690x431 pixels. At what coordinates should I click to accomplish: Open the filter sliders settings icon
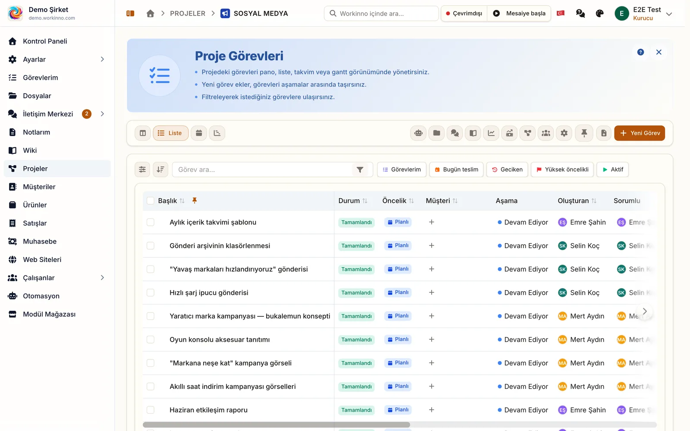tap(142, 170)
